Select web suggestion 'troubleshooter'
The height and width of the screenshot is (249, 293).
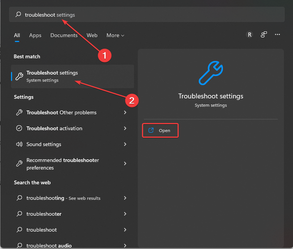click(44, 214)
